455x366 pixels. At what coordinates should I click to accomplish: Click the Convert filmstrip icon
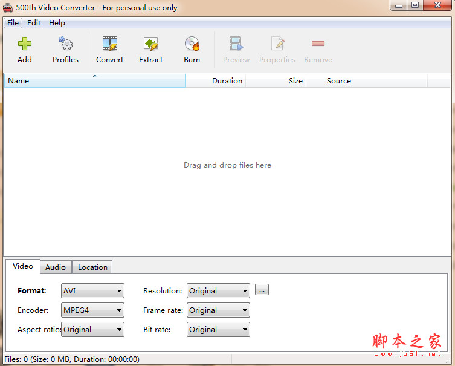(110, 44)
